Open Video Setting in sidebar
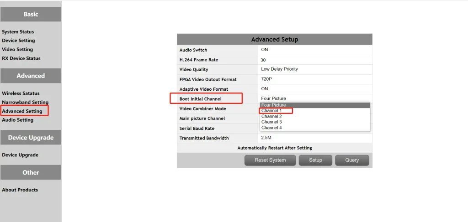 pyautogui.click(x=17, y=49)
